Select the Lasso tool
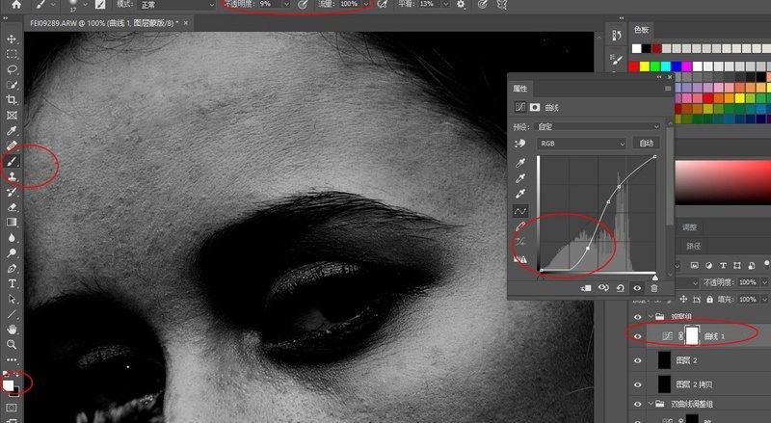The height and width of the screenshot is (423, 771). (x=12, y=69)
